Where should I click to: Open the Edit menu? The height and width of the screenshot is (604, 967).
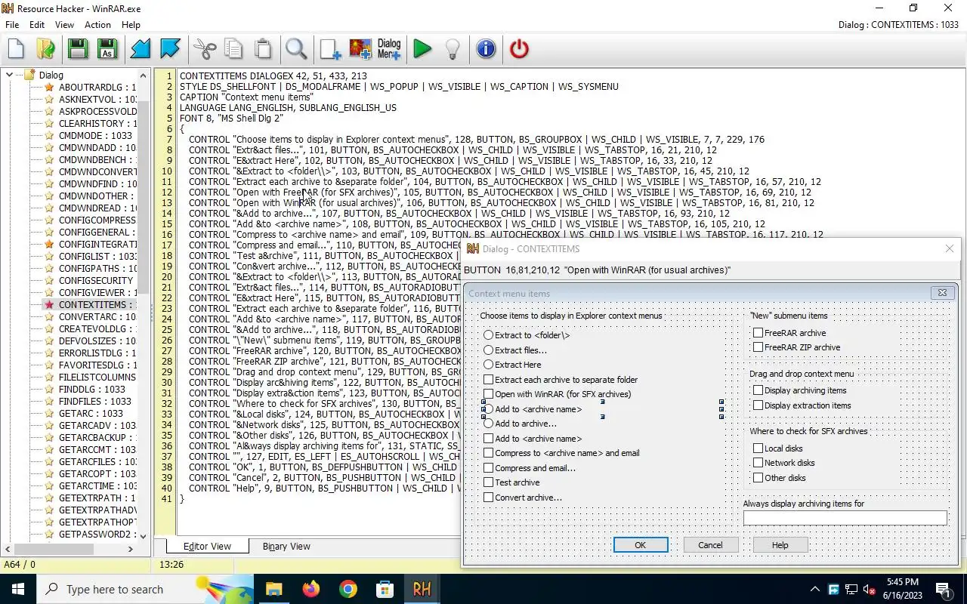tap(37, 25)
